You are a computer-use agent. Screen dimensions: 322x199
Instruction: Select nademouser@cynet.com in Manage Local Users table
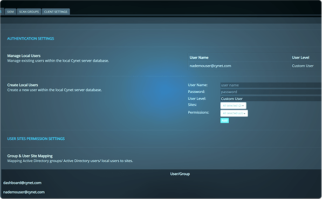click(x=210, y=66)
